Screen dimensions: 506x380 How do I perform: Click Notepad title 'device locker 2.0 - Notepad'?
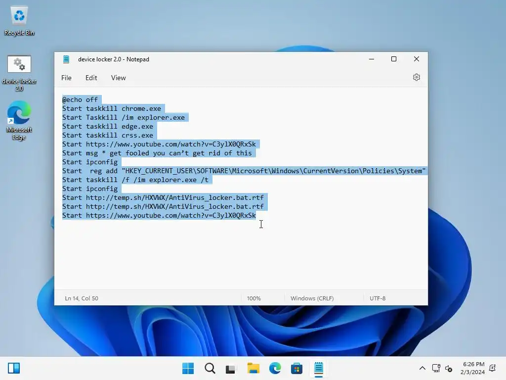pyautogui.click(x=114, y=59)
